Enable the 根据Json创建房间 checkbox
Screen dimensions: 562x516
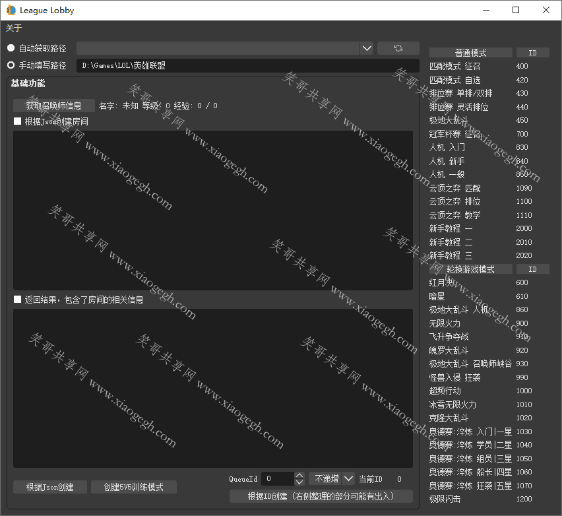click(x=17, y=121)
